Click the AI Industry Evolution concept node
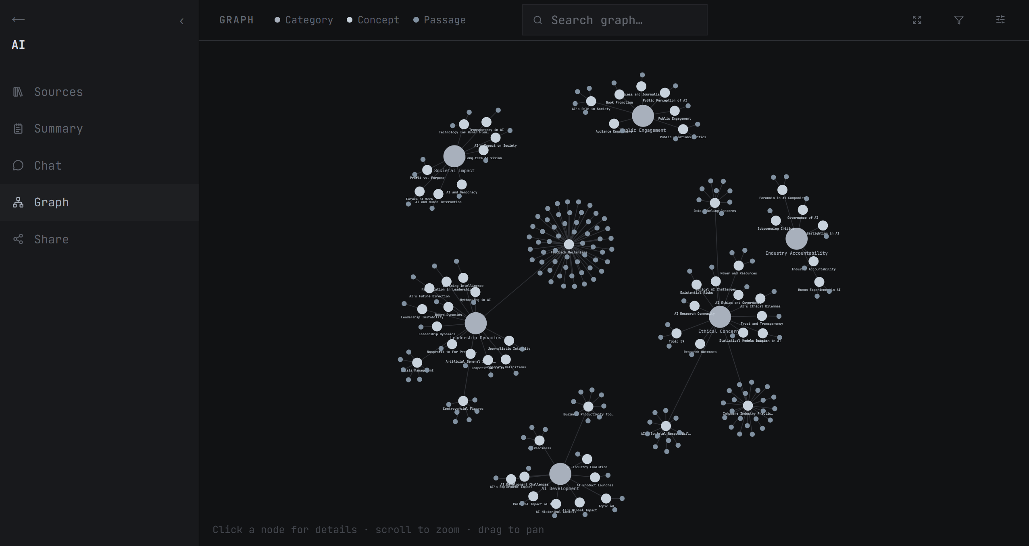The width and height of the screenshot is (1029, 546). [x=587, y=459]
